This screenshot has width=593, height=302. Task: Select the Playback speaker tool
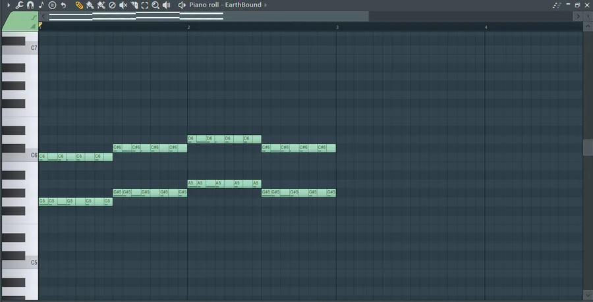[x=167, y=5]
